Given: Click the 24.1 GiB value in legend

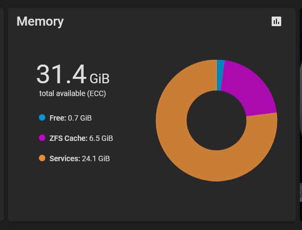Looking at the screenshot, I should 96,158.
